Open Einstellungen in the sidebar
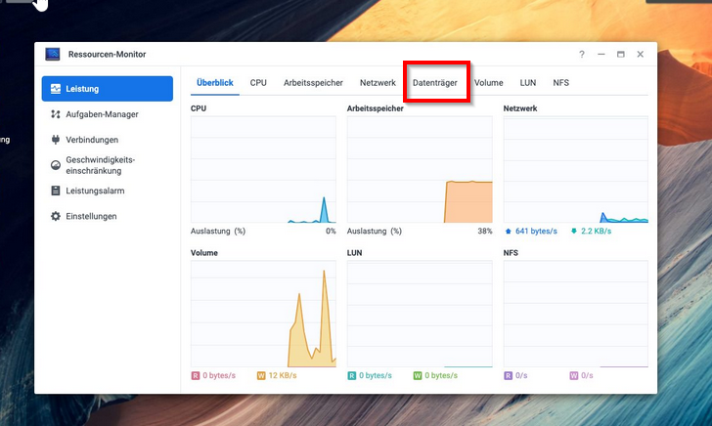The height and width of the screenshot is (426, 712). (108, 216)
